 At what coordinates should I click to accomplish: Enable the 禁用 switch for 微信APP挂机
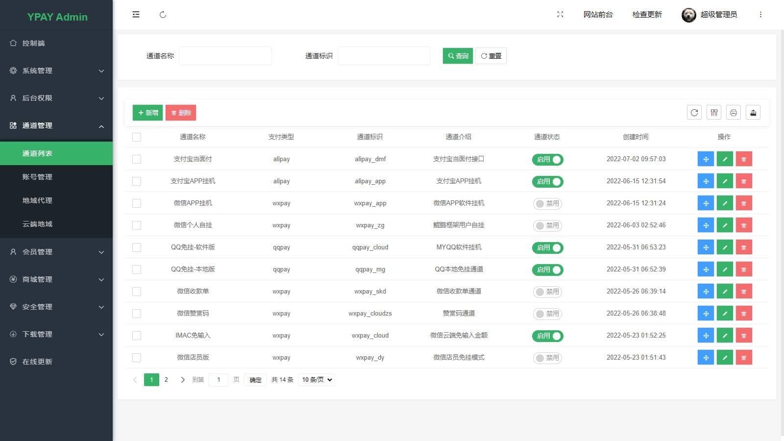click(x=547, y=203)
